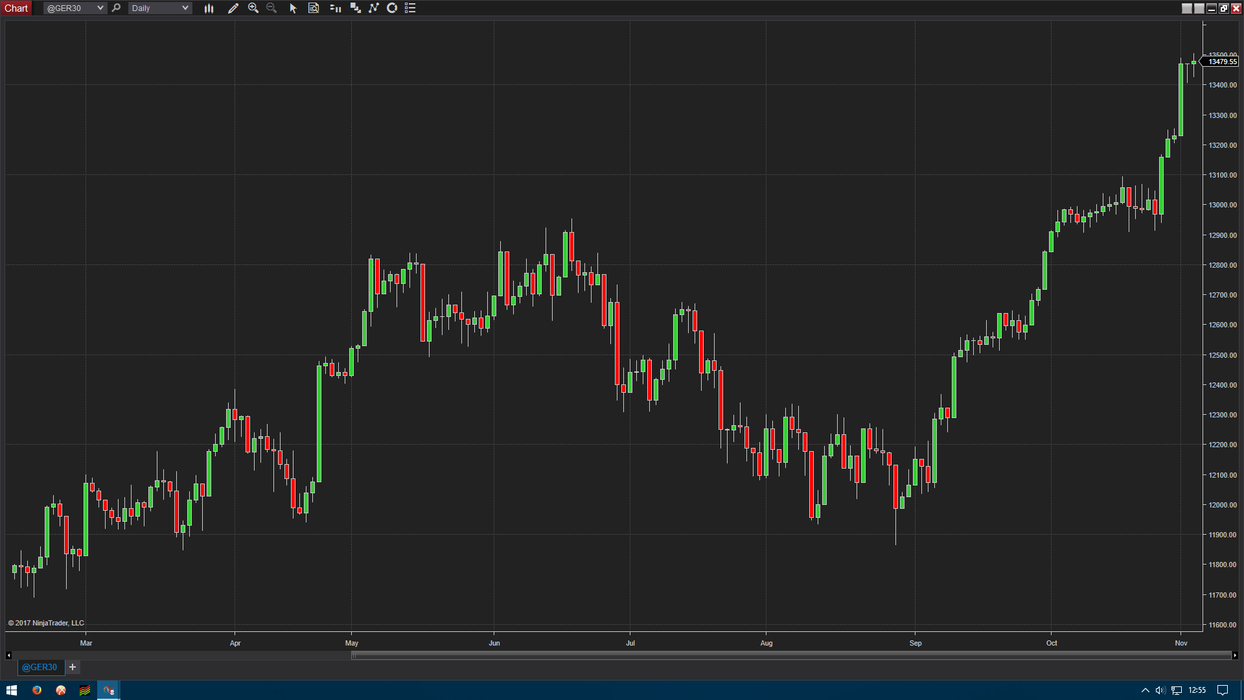Open the Data Box icon
1244x700 pixels.
[314, 8]
